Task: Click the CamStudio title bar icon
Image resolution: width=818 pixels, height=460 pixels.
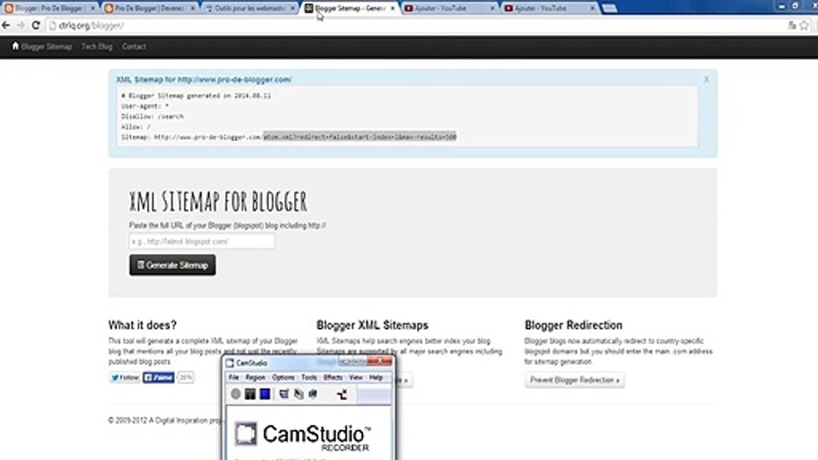Action: 231,363
